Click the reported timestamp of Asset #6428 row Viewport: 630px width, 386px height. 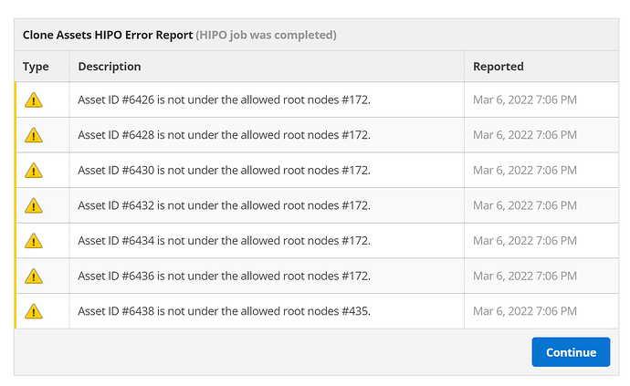coord(525,135)
